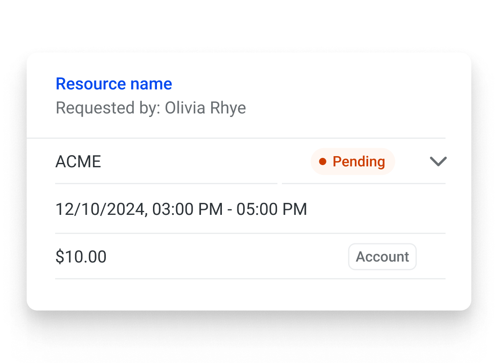Click the Pending status badge
The height and width of the screenshot is (363, 498).
tap(353, 161)
